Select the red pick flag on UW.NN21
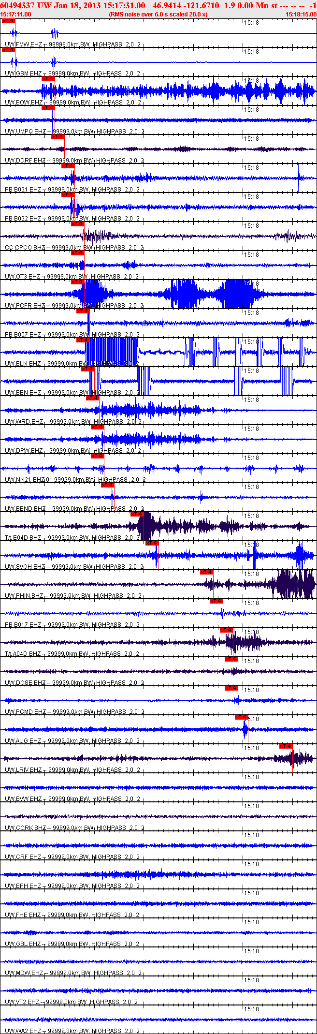317x1034 pixels. (x=98, y=456)
